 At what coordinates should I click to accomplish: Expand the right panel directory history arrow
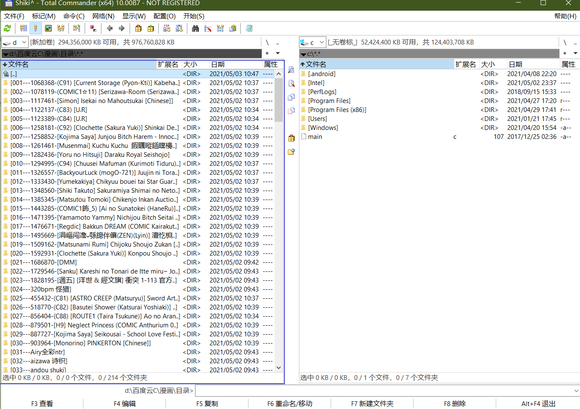[x=575, y=53]
